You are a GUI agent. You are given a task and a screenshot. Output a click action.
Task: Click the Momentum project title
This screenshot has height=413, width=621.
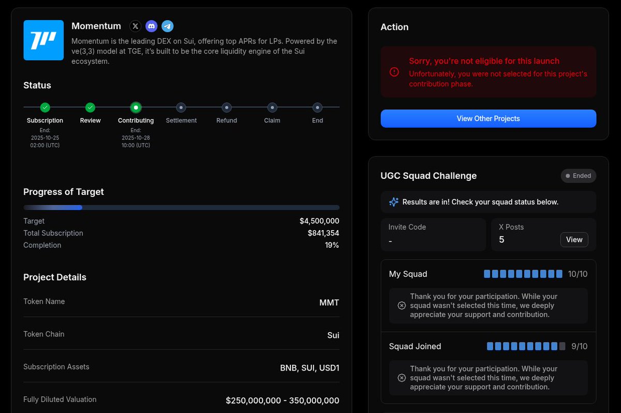(96, 26)
